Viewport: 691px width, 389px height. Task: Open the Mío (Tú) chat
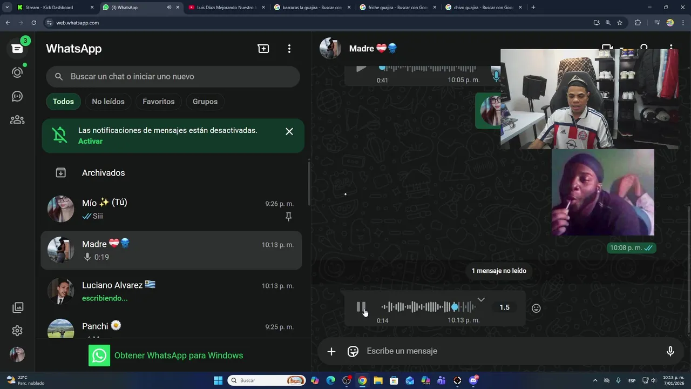[x=172, y=209]
